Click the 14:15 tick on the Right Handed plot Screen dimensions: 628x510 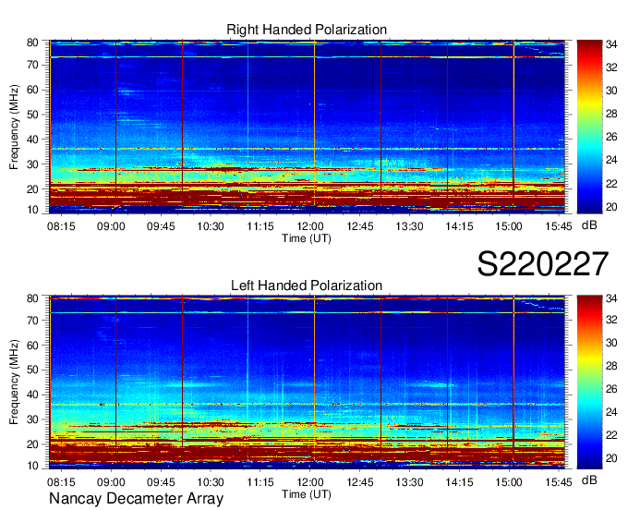(x=459, y=226)
